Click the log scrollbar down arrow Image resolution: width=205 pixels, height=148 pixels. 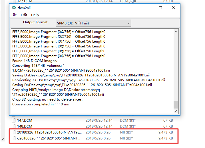pyautogui.click(x=176, y=111)
